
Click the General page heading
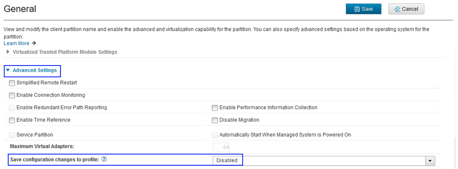coord(20,9)
